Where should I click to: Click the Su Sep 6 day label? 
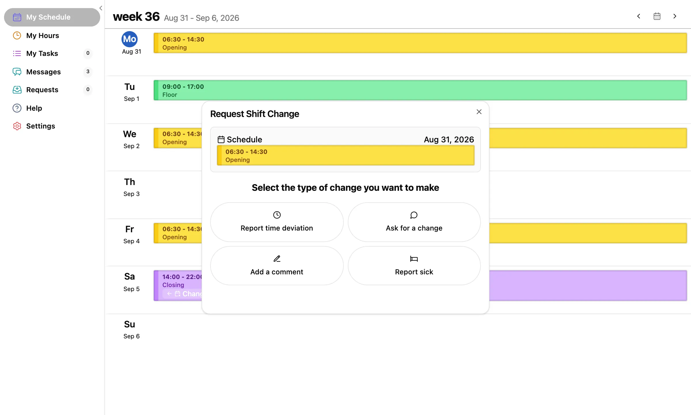tap(131, 330)
